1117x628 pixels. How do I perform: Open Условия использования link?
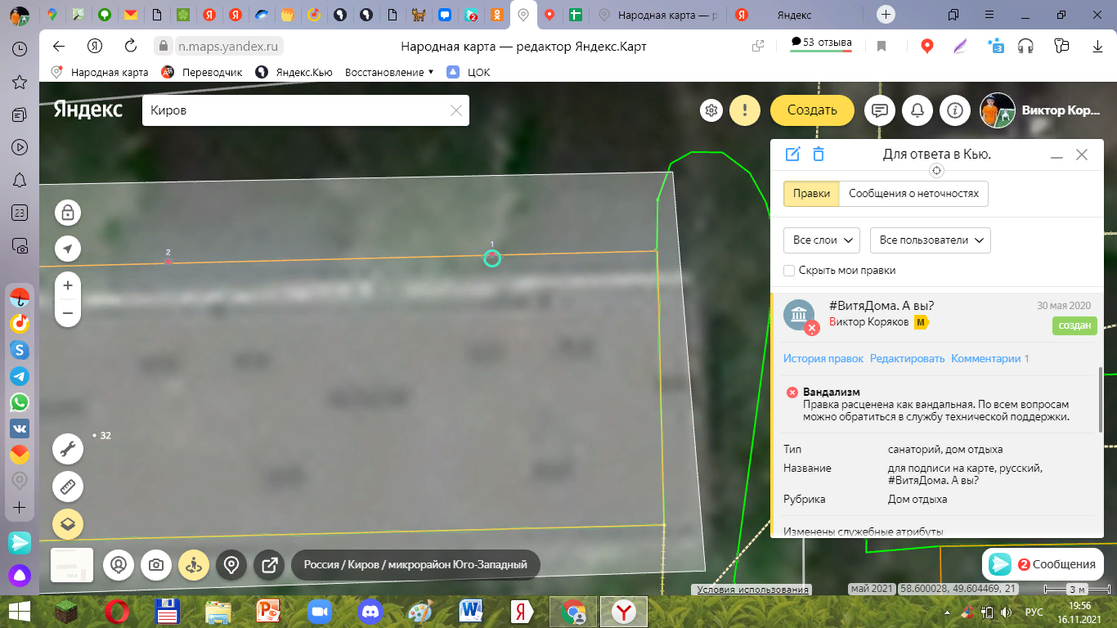(751, 590)
